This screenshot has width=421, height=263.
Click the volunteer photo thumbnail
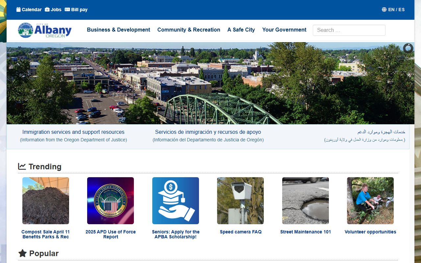370,201
